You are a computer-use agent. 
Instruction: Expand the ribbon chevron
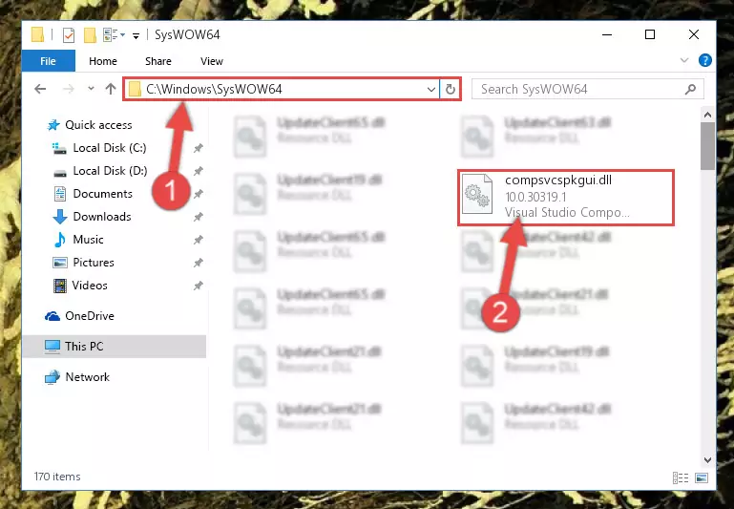click(684, 60)
